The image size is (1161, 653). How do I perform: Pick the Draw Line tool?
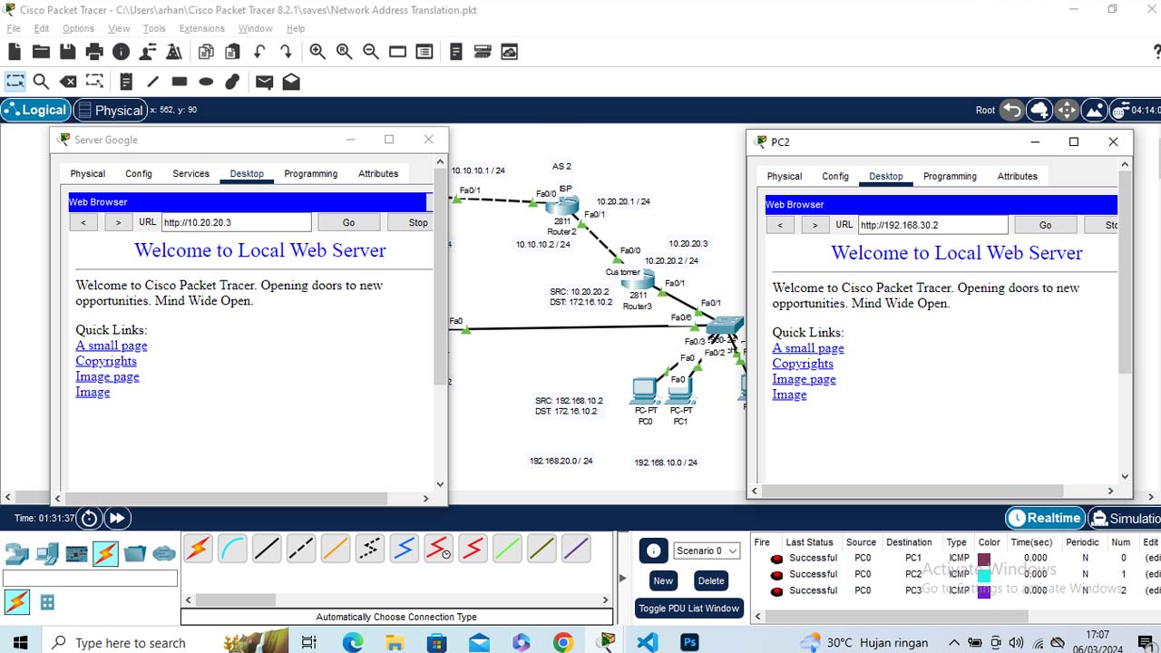(152, 82)
